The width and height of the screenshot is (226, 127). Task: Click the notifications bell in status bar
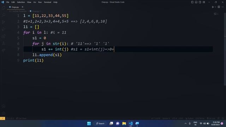click(223, 119)
